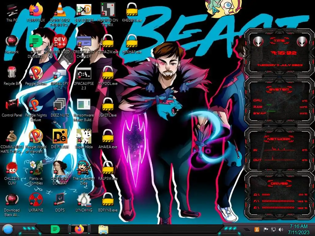Open File Explorer from the taskbar
The image size is (315, 236).
coord(103,230)
